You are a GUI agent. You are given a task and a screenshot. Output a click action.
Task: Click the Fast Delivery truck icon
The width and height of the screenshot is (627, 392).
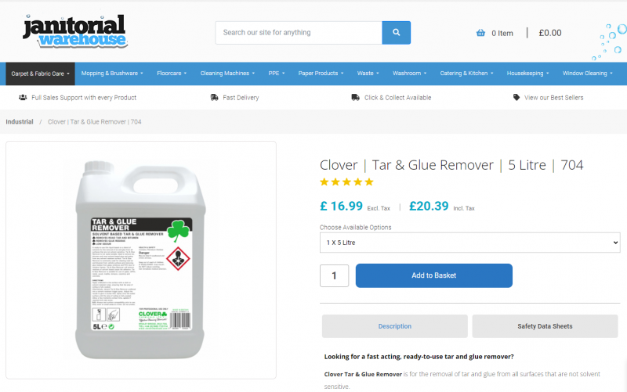[x=214, y=97]
